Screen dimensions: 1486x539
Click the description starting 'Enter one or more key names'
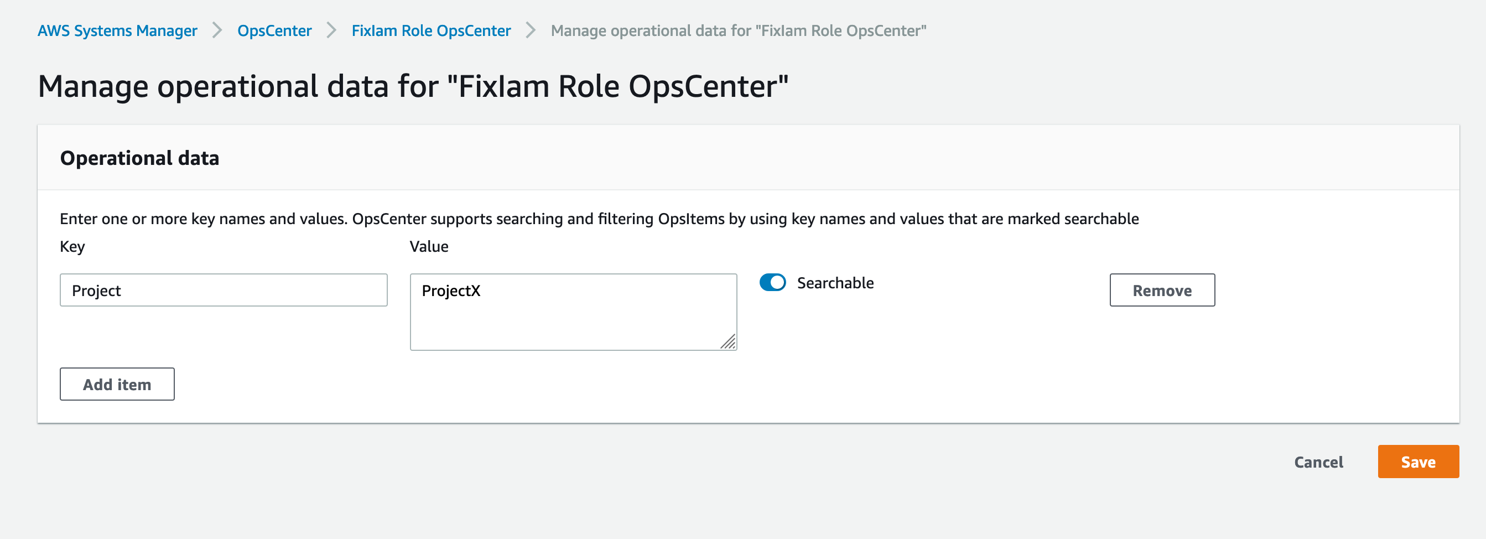[x=599, y=219]
